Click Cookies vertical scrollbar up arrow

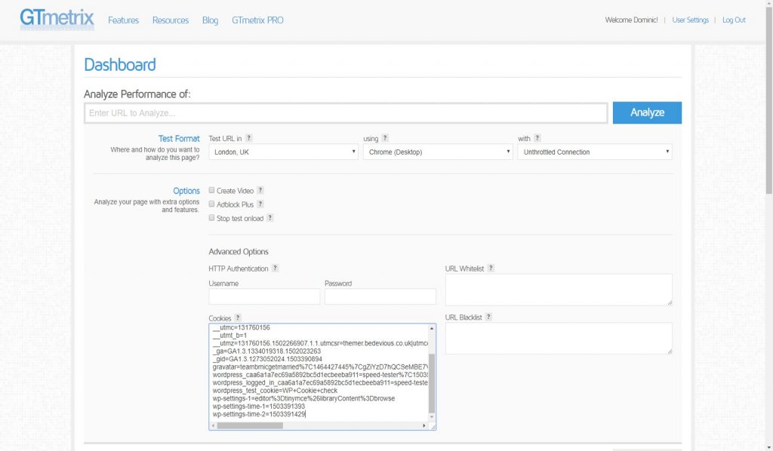tap(432, 328)
